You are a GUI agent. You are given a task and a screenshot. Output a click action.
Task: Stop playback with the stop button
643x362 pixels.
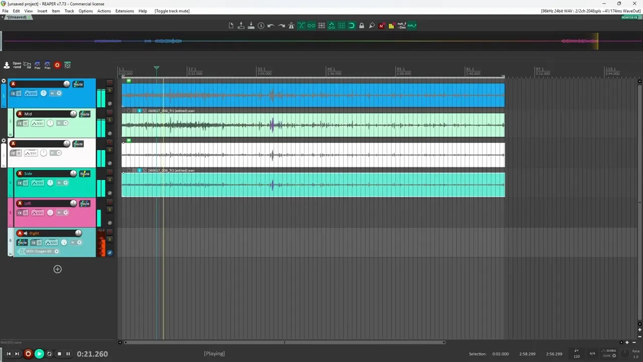click(59, 354)
